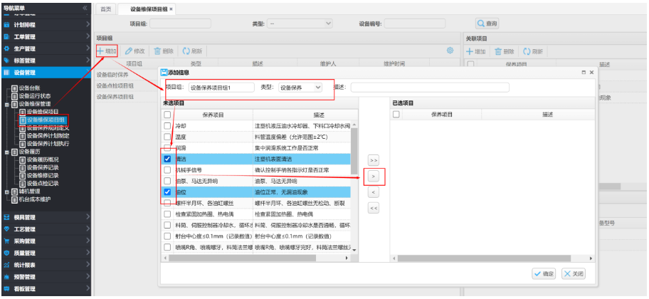
Task: Uncheck the 油位 row checkbox
Action: pyautogui.click(x=167, y=192)
